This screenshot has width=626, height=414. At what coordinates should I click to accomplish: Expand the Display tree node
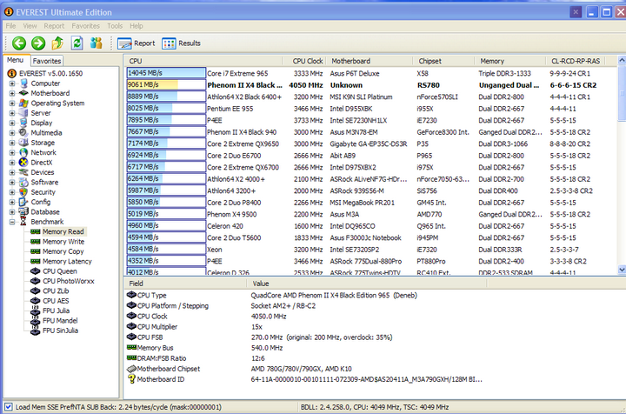(12, 123)
